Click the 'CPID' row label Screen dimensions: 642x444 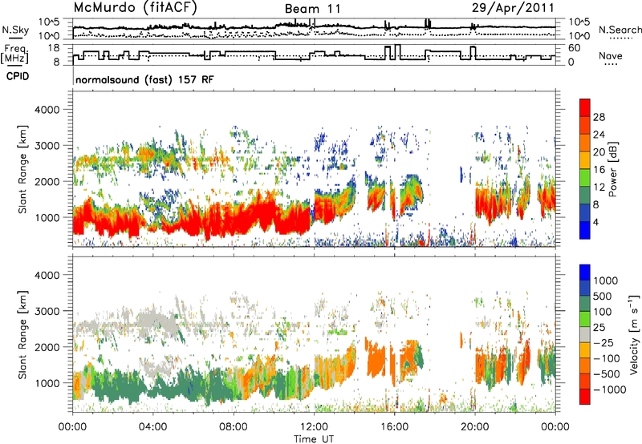18,76
